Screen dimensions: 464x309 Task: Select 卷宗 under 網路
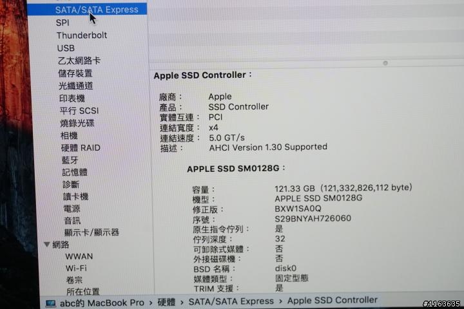click(74, 280)
